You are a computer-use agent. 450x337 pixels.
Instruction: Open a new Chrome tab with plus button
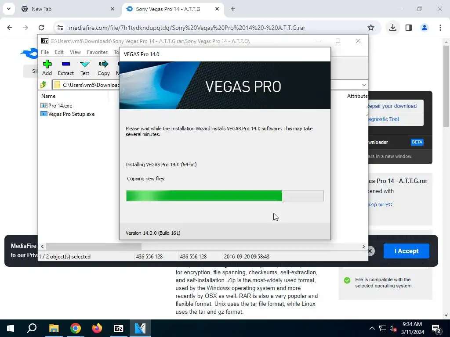pos(233,9)
